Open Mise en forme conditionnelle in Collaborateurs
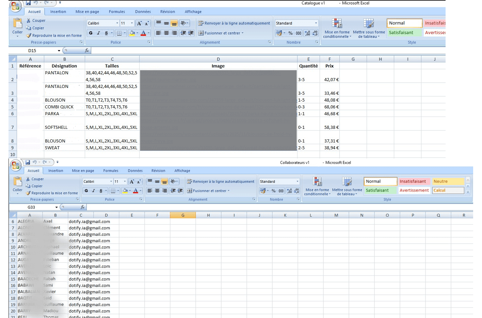This screenshot has width=482, height=318. 317,186
